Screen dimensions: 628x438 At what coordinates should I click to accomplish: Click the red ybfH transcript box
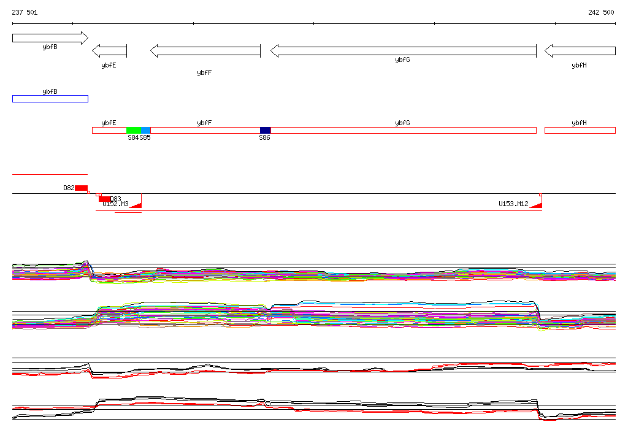(580, 130)
